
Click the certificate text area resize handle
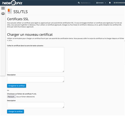click(x=63, y=71)
